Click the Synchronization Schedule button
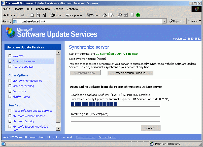The height and width of the screenshot is (147, 203). pos(130,73)
